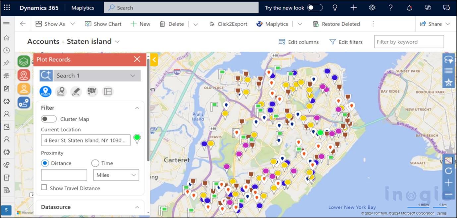This screenshot has width=457, height=218.
Task: Open the Miles unit dropdown
Action: (x=116, y=175)
